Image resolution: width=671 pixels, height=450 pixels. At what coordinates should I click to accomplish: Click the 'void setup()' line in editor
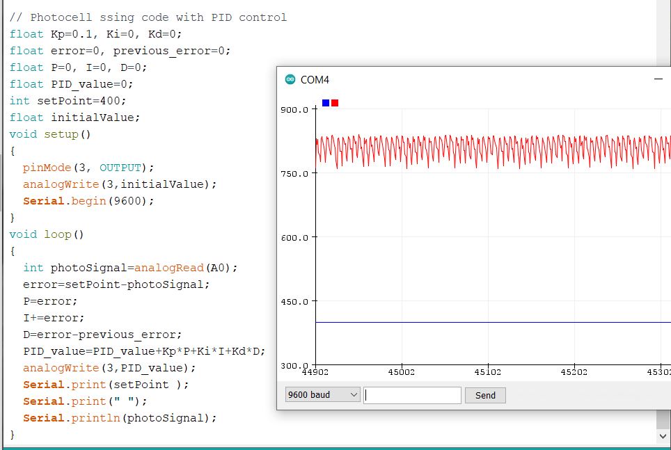pos(50,134)
